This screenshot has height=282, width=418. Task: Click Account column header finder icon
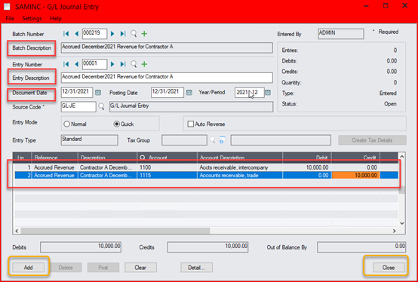143,158
